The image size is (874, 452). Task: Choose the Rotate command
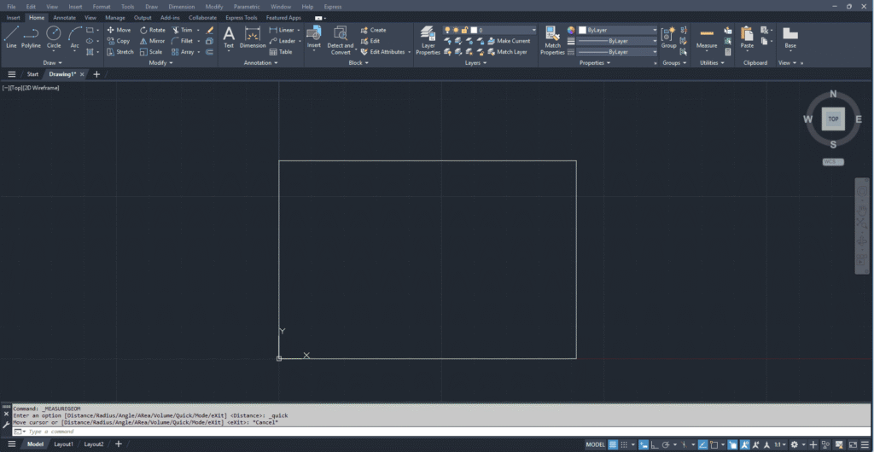click(152, 30)
